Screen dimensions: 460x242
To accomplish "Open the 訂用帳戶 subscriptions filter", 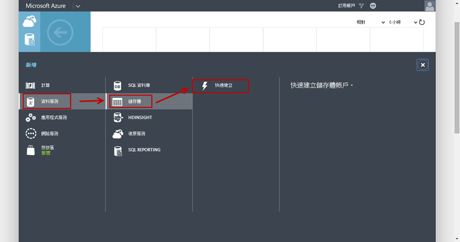I will (x=346, y=5).
